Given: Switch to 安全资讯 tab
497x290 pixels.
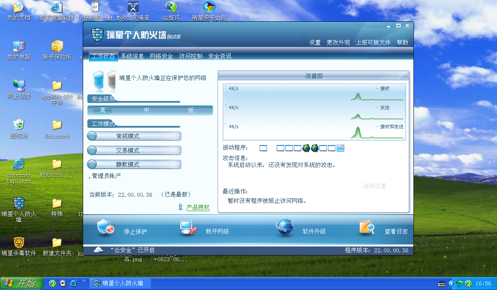Looking at the screenshot, I should click(x=220, y=56).
